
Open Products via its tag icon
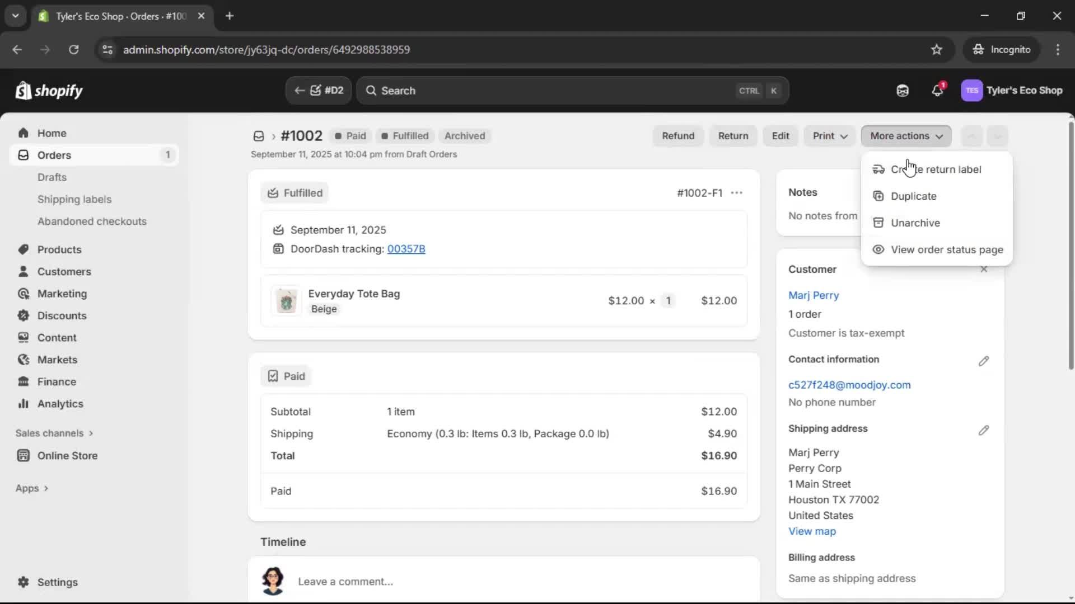tap(23, 249)
